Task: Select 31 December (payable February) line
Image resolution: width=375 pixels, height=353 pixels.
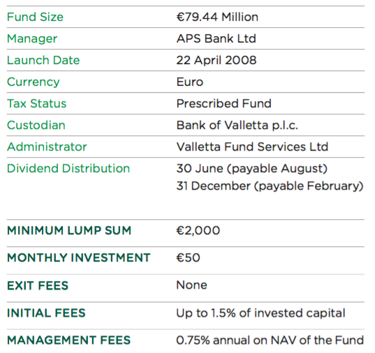Action: pos(270,186)
